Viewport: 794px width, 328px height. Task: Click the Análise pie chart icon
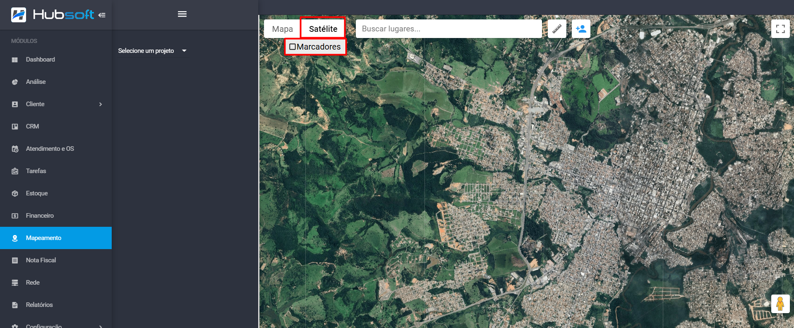pos(15,82)
